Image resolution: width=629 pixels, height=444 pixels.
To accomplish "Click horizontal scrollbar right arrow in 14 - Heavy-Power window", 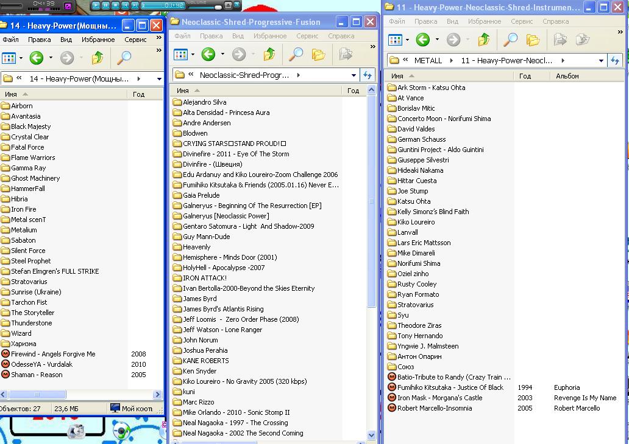I will [x=157, y=394].
